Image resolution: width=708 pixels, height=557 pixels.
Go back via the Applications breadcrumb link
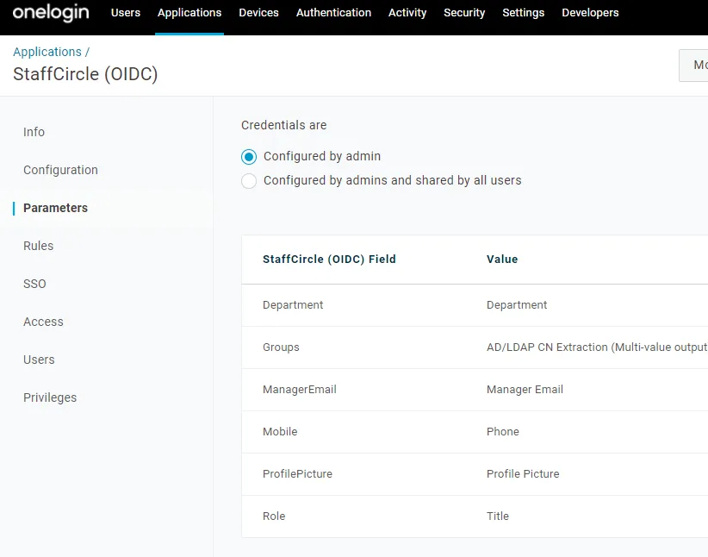(47, 52)
